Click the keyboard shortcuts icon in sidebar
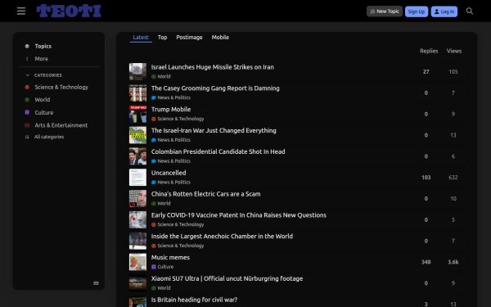This screenshot has width=491, height=307. (96, 283)
